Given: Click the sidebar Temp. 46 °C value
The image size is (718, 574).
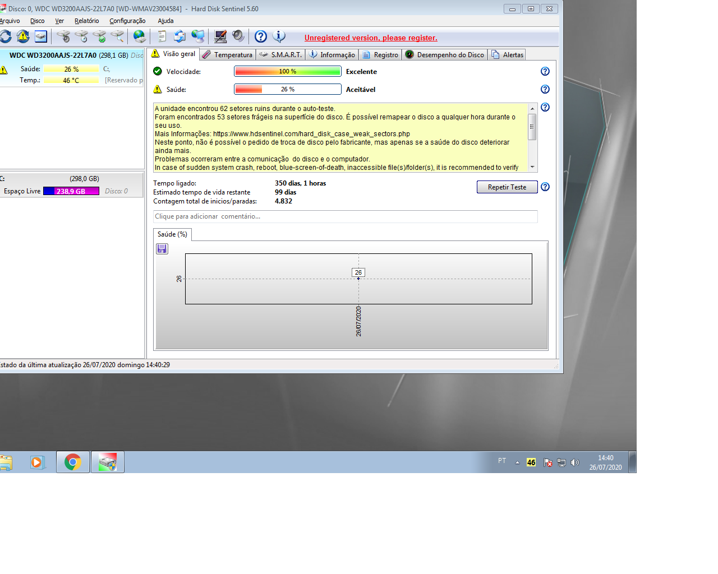Looking at the screenshot, I should [71, 80].
